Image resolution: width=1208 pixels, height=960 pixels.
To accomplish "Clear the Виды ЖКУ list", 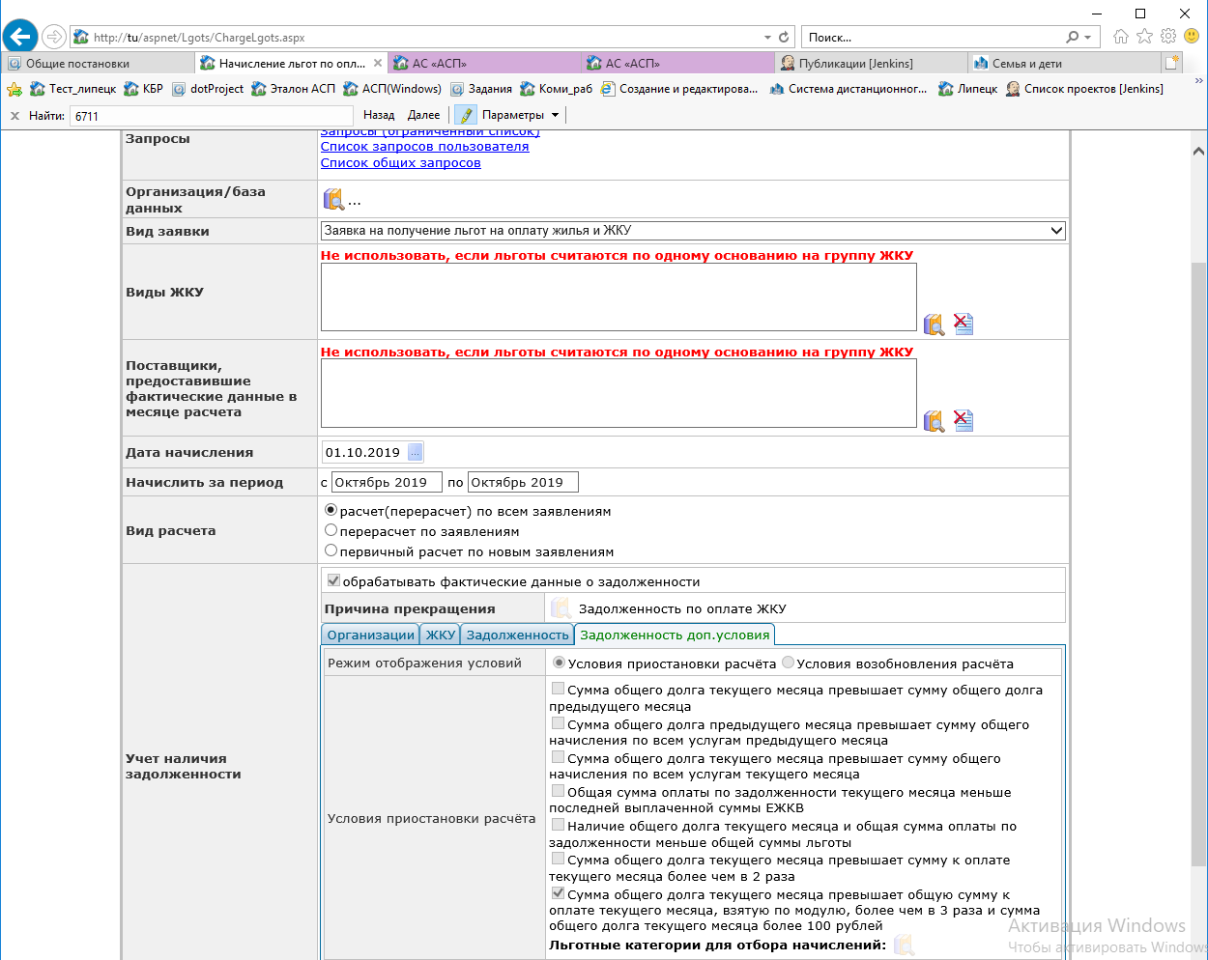I will (964, 324).
